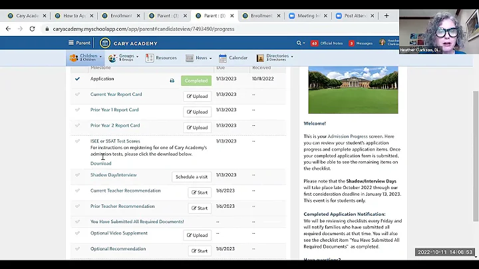This screenshot has height=269, width=479.
Task: Click the checkmark beside Prior Year 1 Report Card
Action: (x=77, y=109)
